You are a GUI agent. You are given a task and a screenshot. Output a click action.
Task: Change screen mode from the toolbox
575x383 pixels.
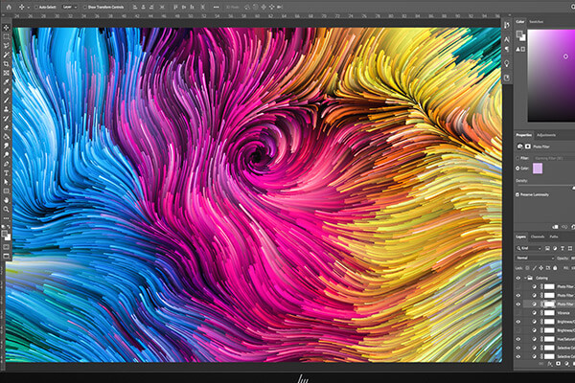point(7,256)
